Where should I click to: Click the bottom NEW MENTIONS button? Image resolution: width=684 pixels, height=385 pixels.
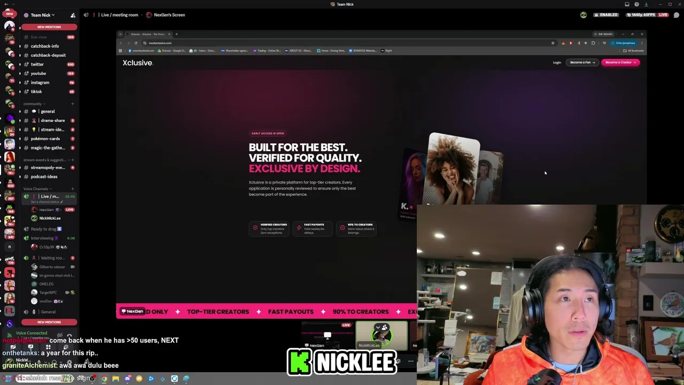click(49, 322)
